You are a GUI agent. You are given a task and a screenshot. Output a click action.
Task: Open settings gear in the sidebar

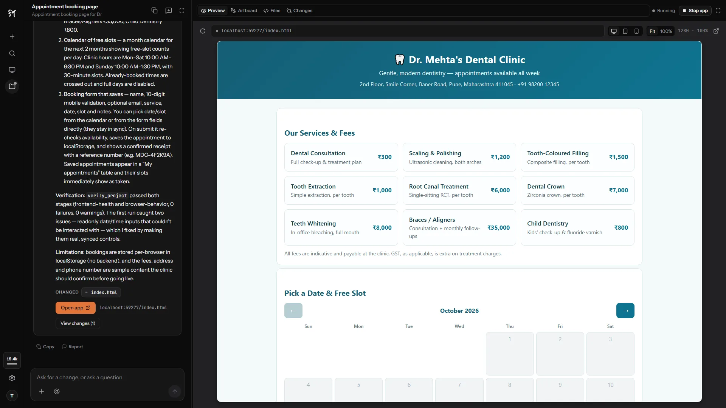pos(12,378)
